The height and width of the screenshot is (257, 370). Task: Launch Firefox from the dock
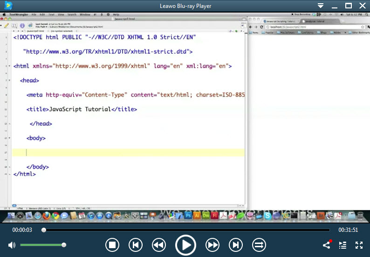pos(47,216)
